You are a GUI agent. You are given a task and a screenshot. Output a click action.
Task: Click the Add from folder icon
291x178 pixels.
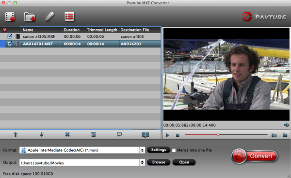point(30,16)
